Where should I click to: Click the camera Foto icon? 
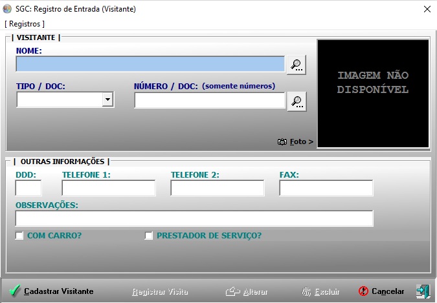pyautogui.click(x=282, y=141)
